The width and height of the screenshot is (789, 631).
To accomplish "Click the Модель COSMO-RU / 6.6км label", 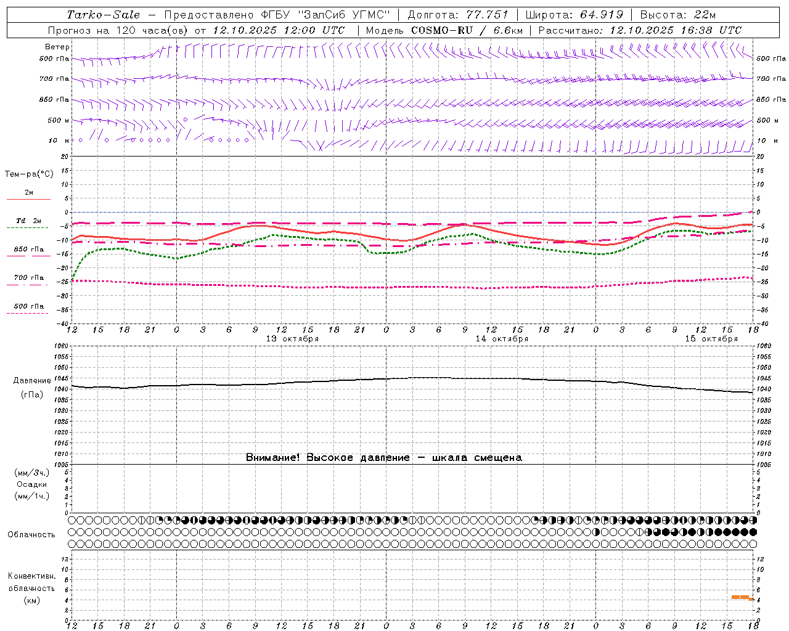I will point(444,30).
